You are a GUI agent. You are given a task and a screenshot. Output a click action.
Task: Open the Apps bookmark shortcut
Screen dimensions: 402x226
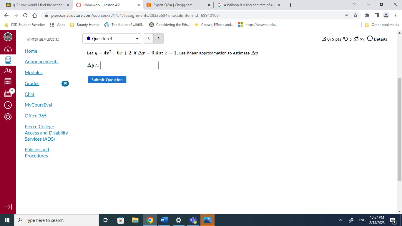click(58, 25)
